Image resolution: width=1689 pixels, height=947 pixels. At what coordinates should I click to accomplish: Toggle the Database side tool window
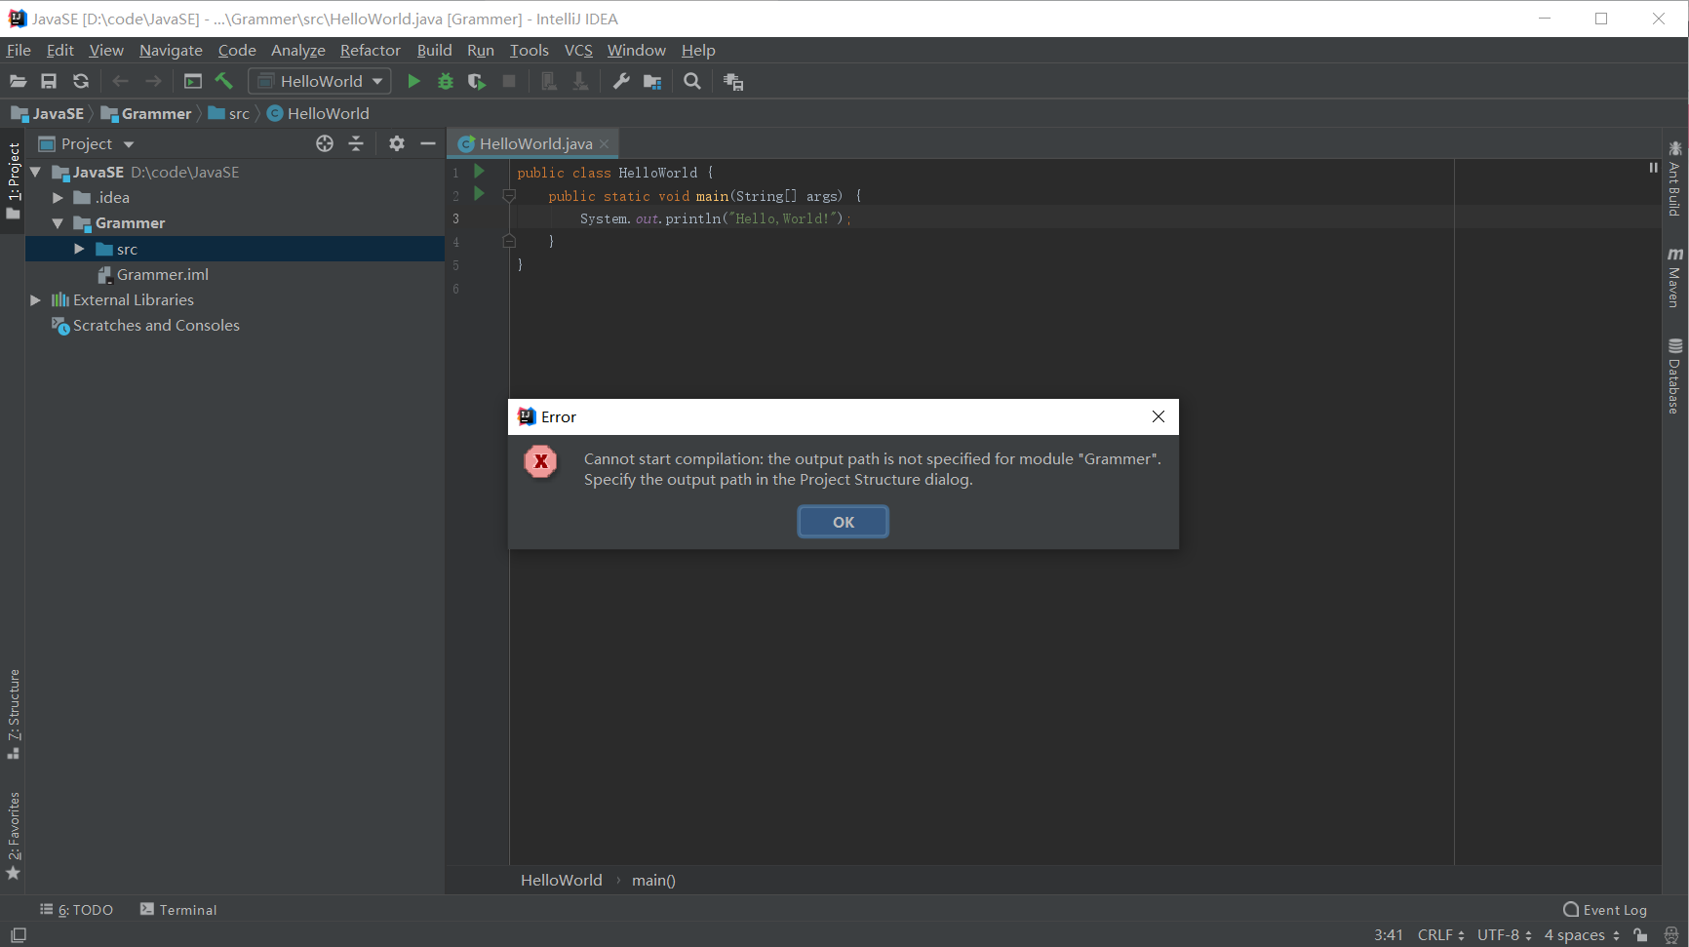click(1675, 375)
